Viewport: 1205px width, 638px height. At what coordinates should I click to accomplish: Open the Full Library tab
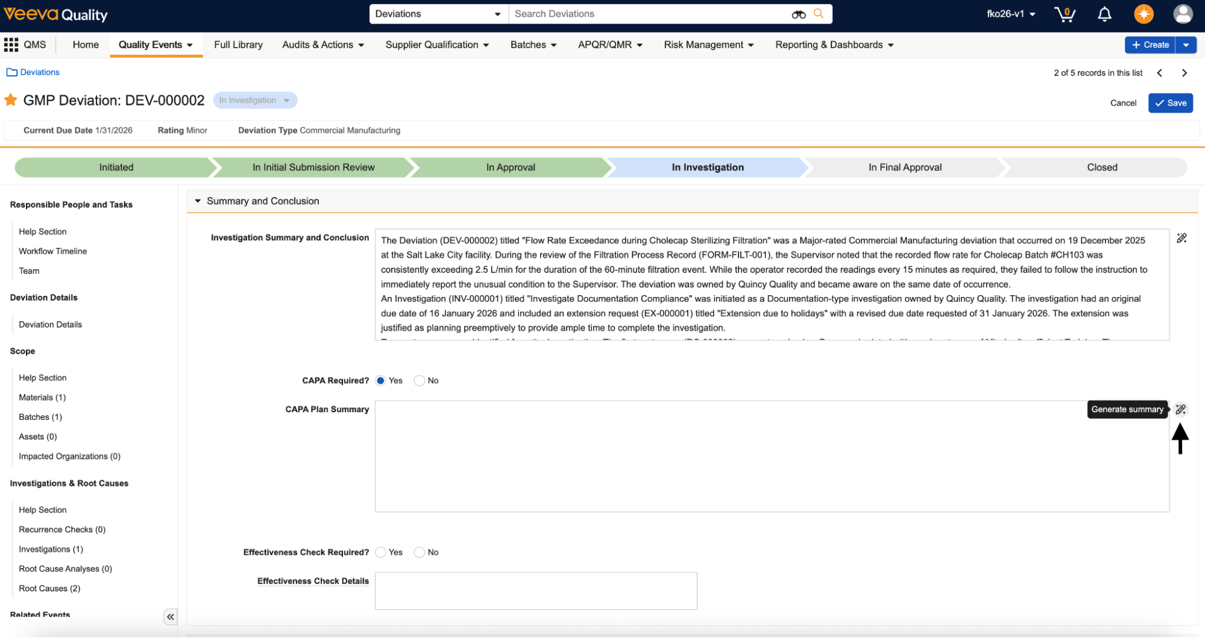pyautogui.click(x=238, y=45)
